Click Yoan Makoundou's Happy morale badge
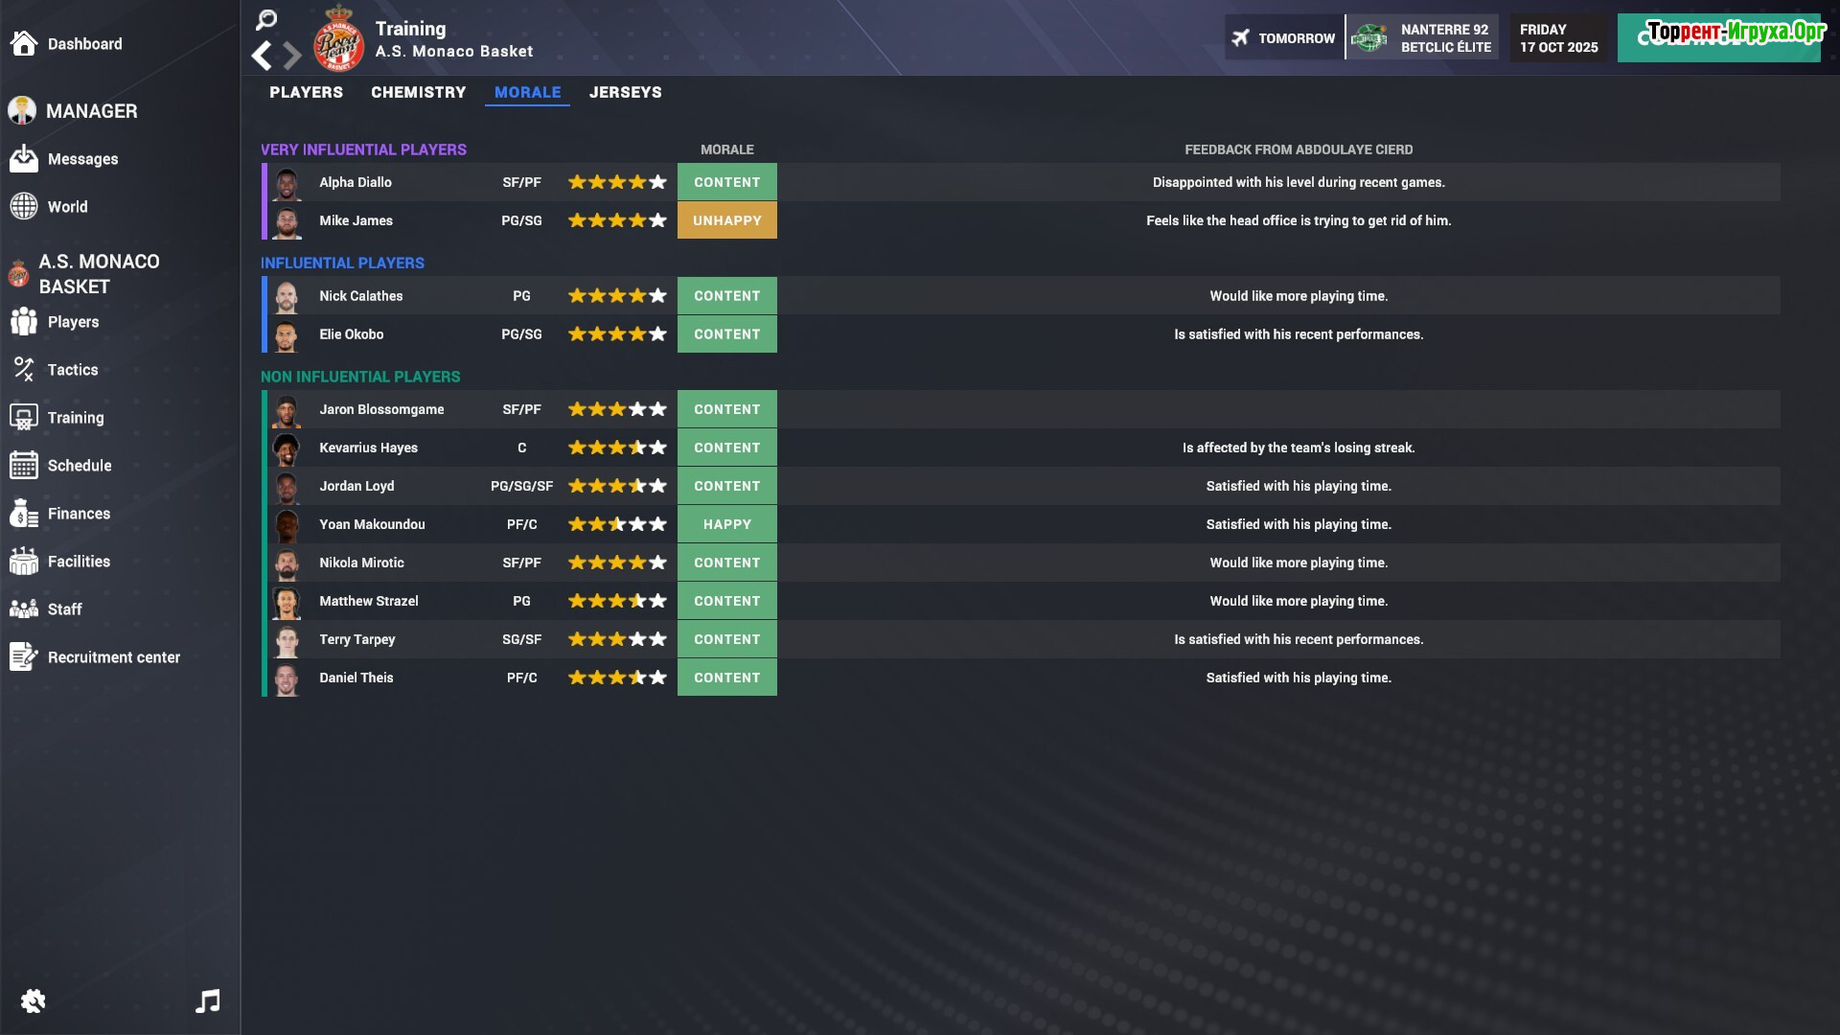Image resolution: width=1840 pixels, height=1035 pixels. [726, 524]
